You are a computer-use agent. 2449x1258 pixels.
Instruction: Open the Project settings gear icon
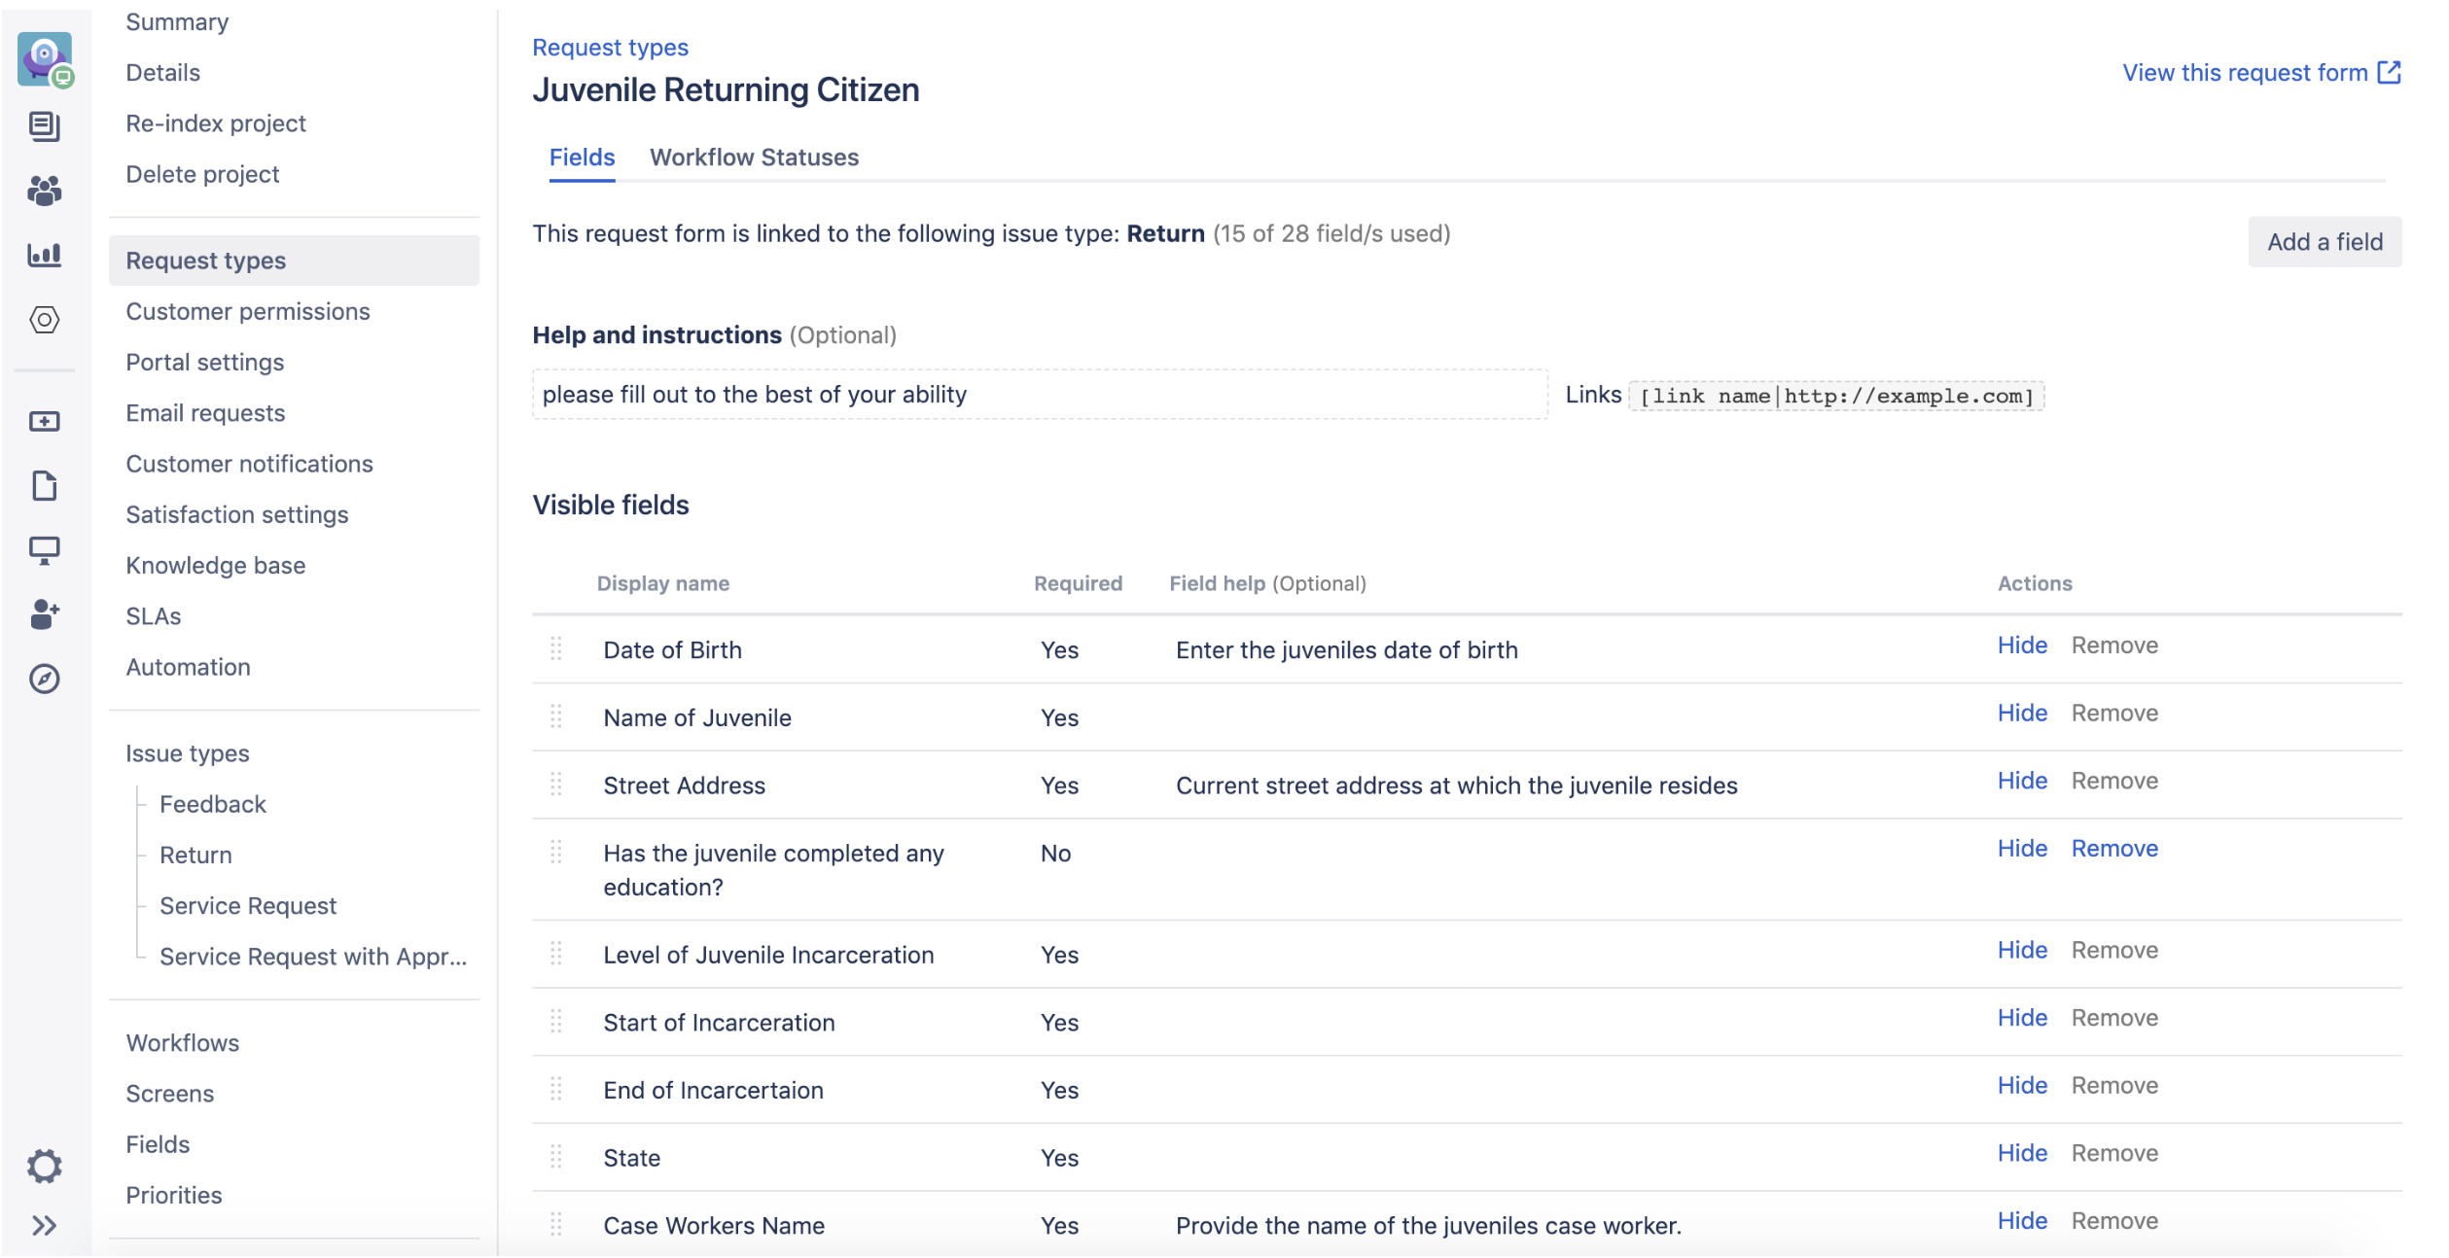[x=45, y=1166]
